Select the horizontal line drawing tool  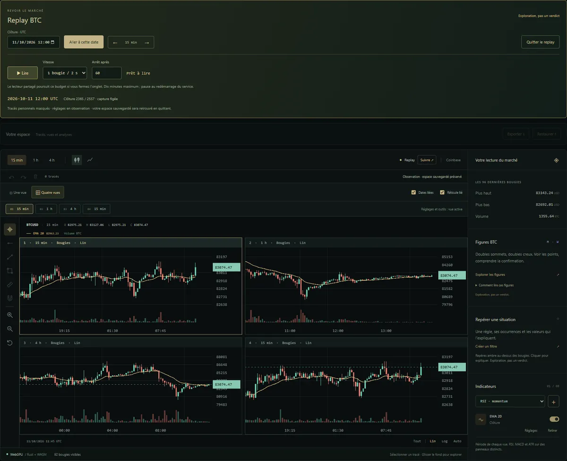pos(10,243)
